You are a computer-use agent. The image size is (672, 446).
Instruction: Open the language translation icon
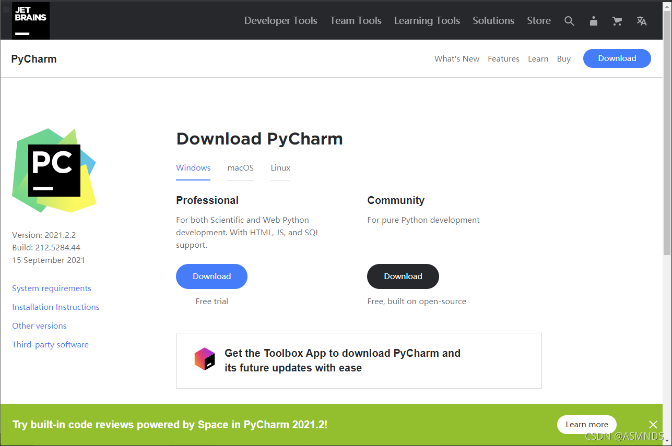point(642,21)
